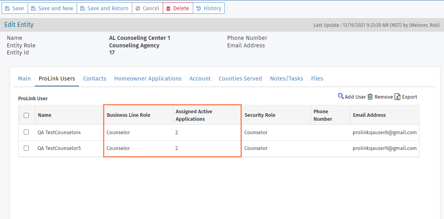Switch to the Main tab
The image size is (444, 219).
click(x=24, y=79)
